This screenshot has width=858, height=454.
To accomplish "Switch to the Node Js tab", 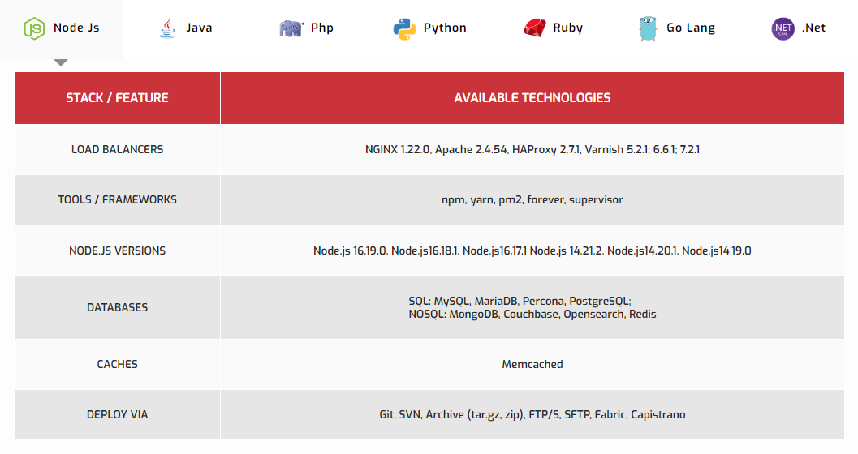I will click(62, 29).
